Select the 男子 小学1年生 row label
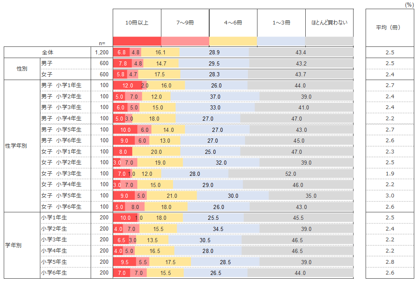This screenshot has height=282, width=418. pyautogui.click(x=61, y=85)
